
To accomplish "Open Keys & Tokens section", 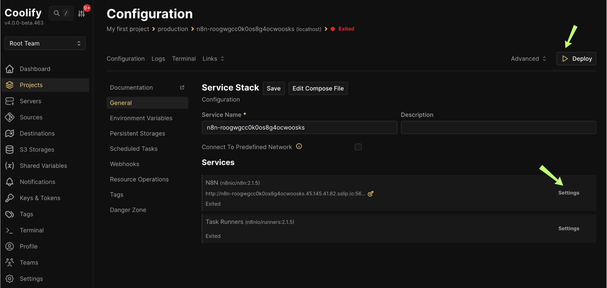I will (x=40, y=198).
